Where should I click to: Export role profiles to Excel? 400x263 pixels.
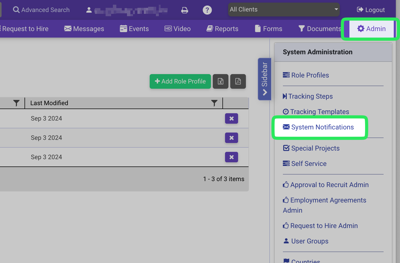tap(221, 81)
